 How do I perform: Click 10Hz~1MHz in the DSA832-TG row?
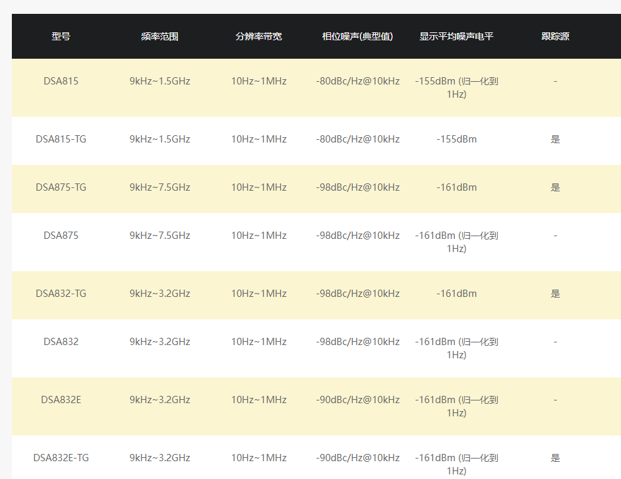click(258, 294)
